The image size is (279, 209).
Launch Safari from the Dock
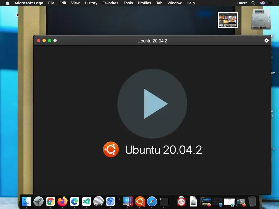[x=152, y=201]
